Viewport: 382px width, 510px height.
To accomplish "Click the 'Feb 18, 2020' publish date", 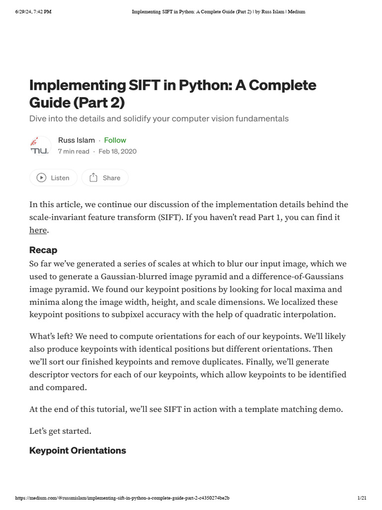I will tap(117, 151).
